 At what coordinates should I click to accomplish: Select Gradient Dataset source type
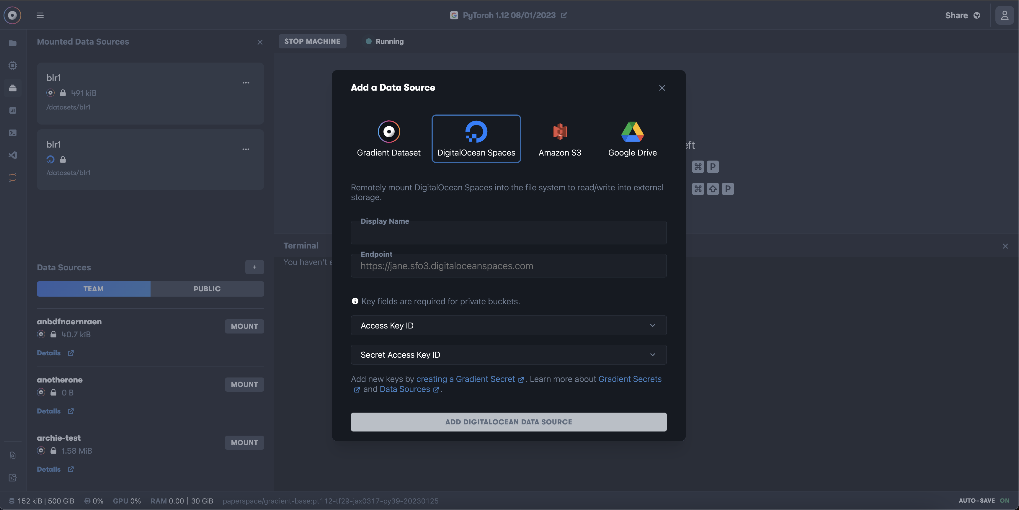pyautogui.click(x=388, y=139)
